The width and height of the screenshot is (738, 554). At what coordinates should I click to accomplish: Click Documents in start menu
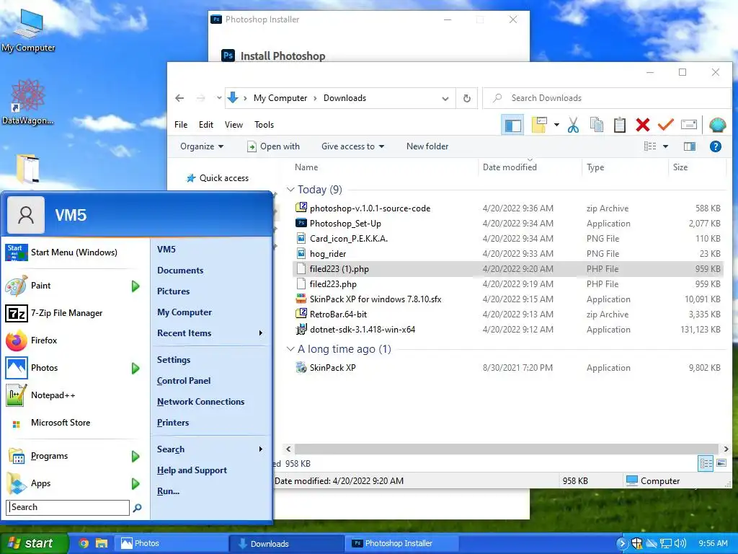pyautogui.click(x=180, y=271)
